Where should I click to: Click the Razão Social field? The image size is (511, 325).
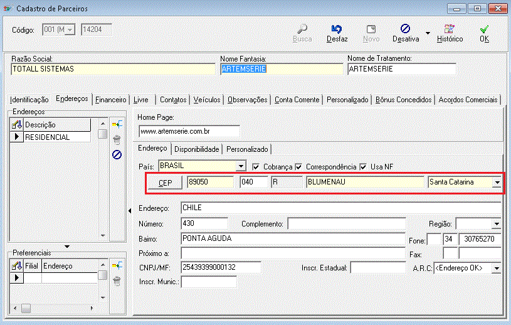113,69
